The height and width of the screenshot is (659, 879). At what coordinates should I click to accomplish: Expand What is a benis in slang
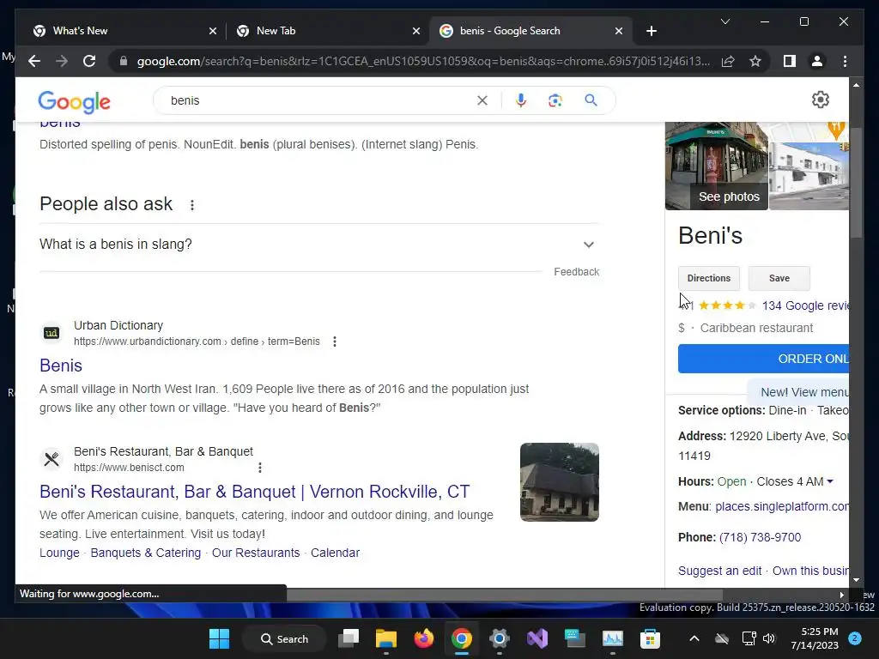pos(319,245)
